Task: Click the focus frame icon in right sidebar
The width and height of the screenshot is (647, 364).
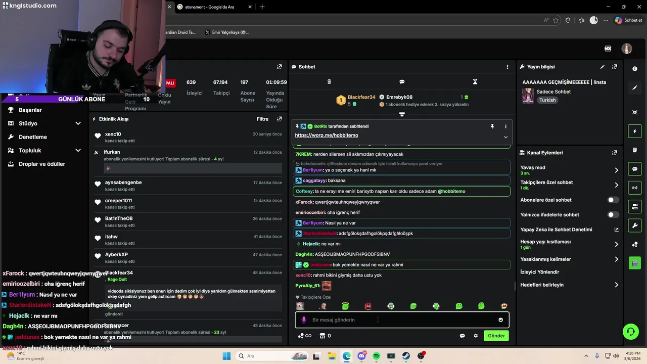Action: pos(635,112)
